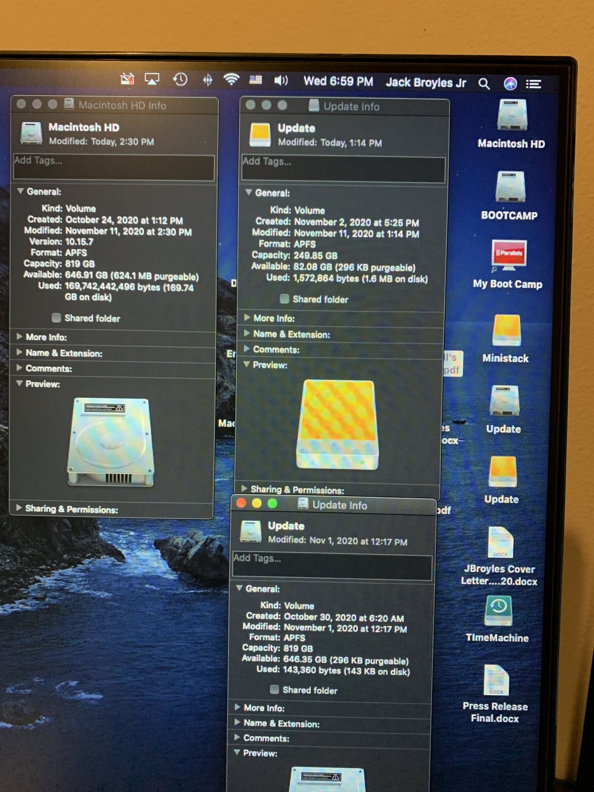
Task: Click Add Tags field in upper Update Info
Action: 343,169
